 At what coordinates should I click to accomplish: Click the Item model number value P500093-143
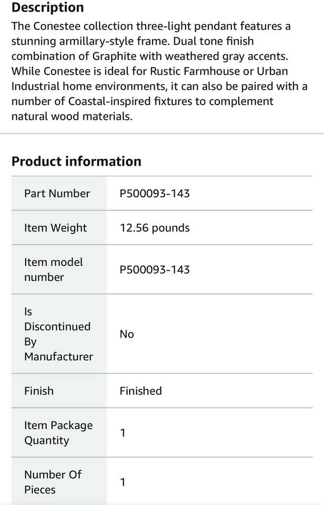pyautogui.click(x=155, y=270)
